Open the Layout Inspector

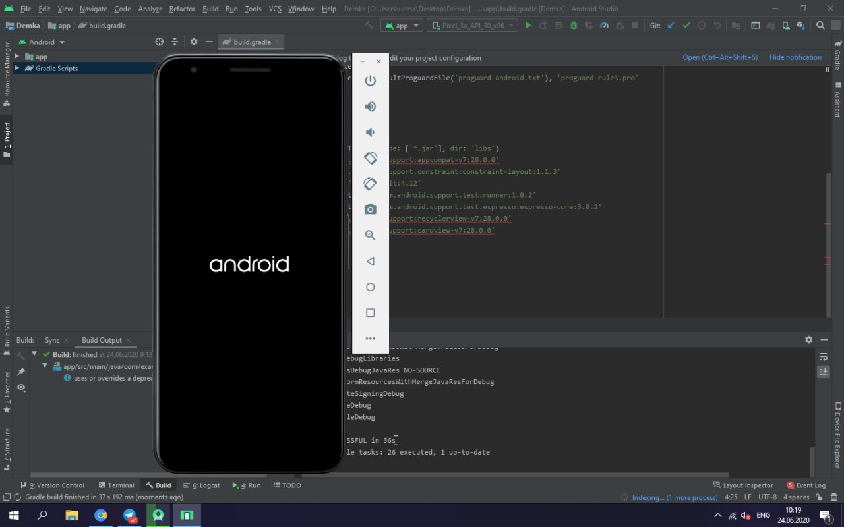click(743, 485)
